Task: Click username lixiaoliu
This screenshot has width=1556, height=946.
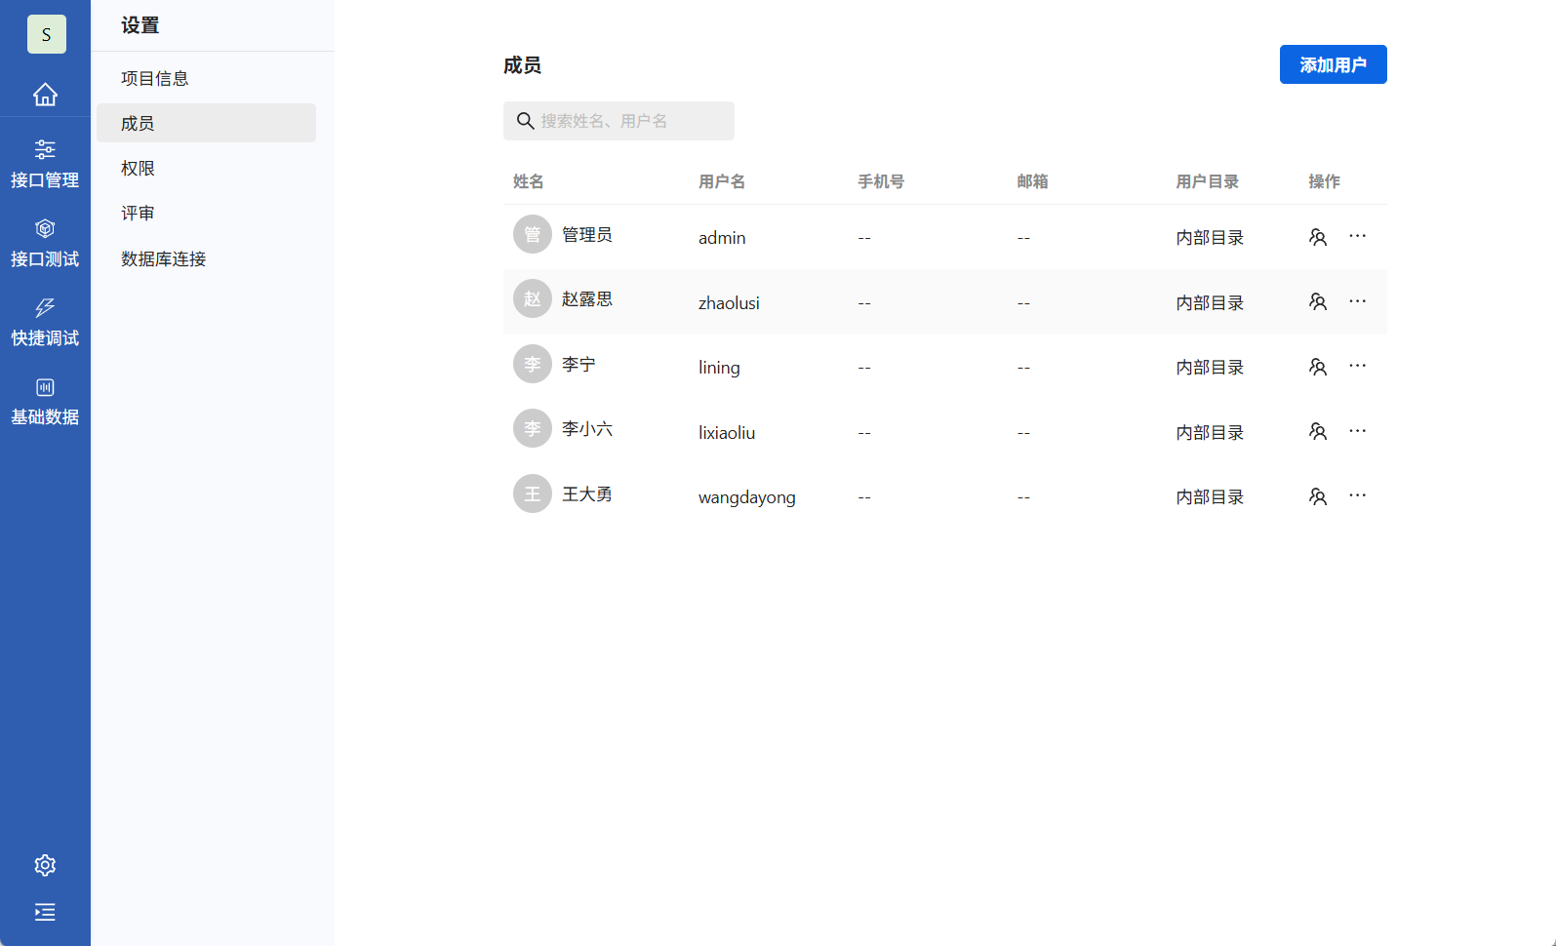Action: [x=727, y=432]
